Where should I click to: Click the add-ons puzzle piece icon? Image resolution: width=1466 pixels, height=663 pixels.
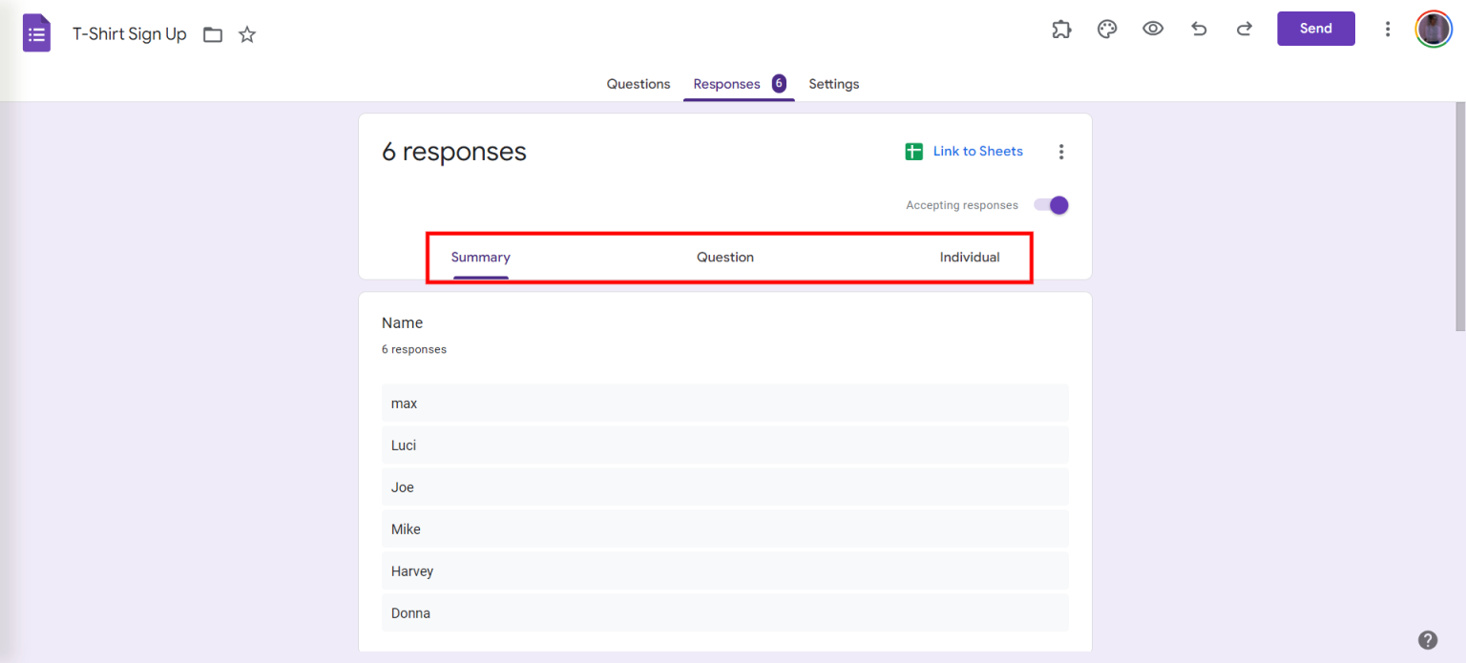1061,29
